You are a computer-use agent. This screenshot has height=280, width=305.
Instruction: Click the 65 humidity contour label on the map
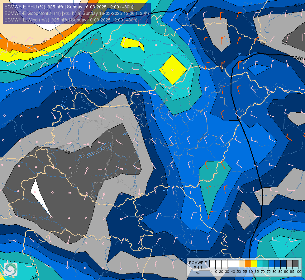click(31, 59)
